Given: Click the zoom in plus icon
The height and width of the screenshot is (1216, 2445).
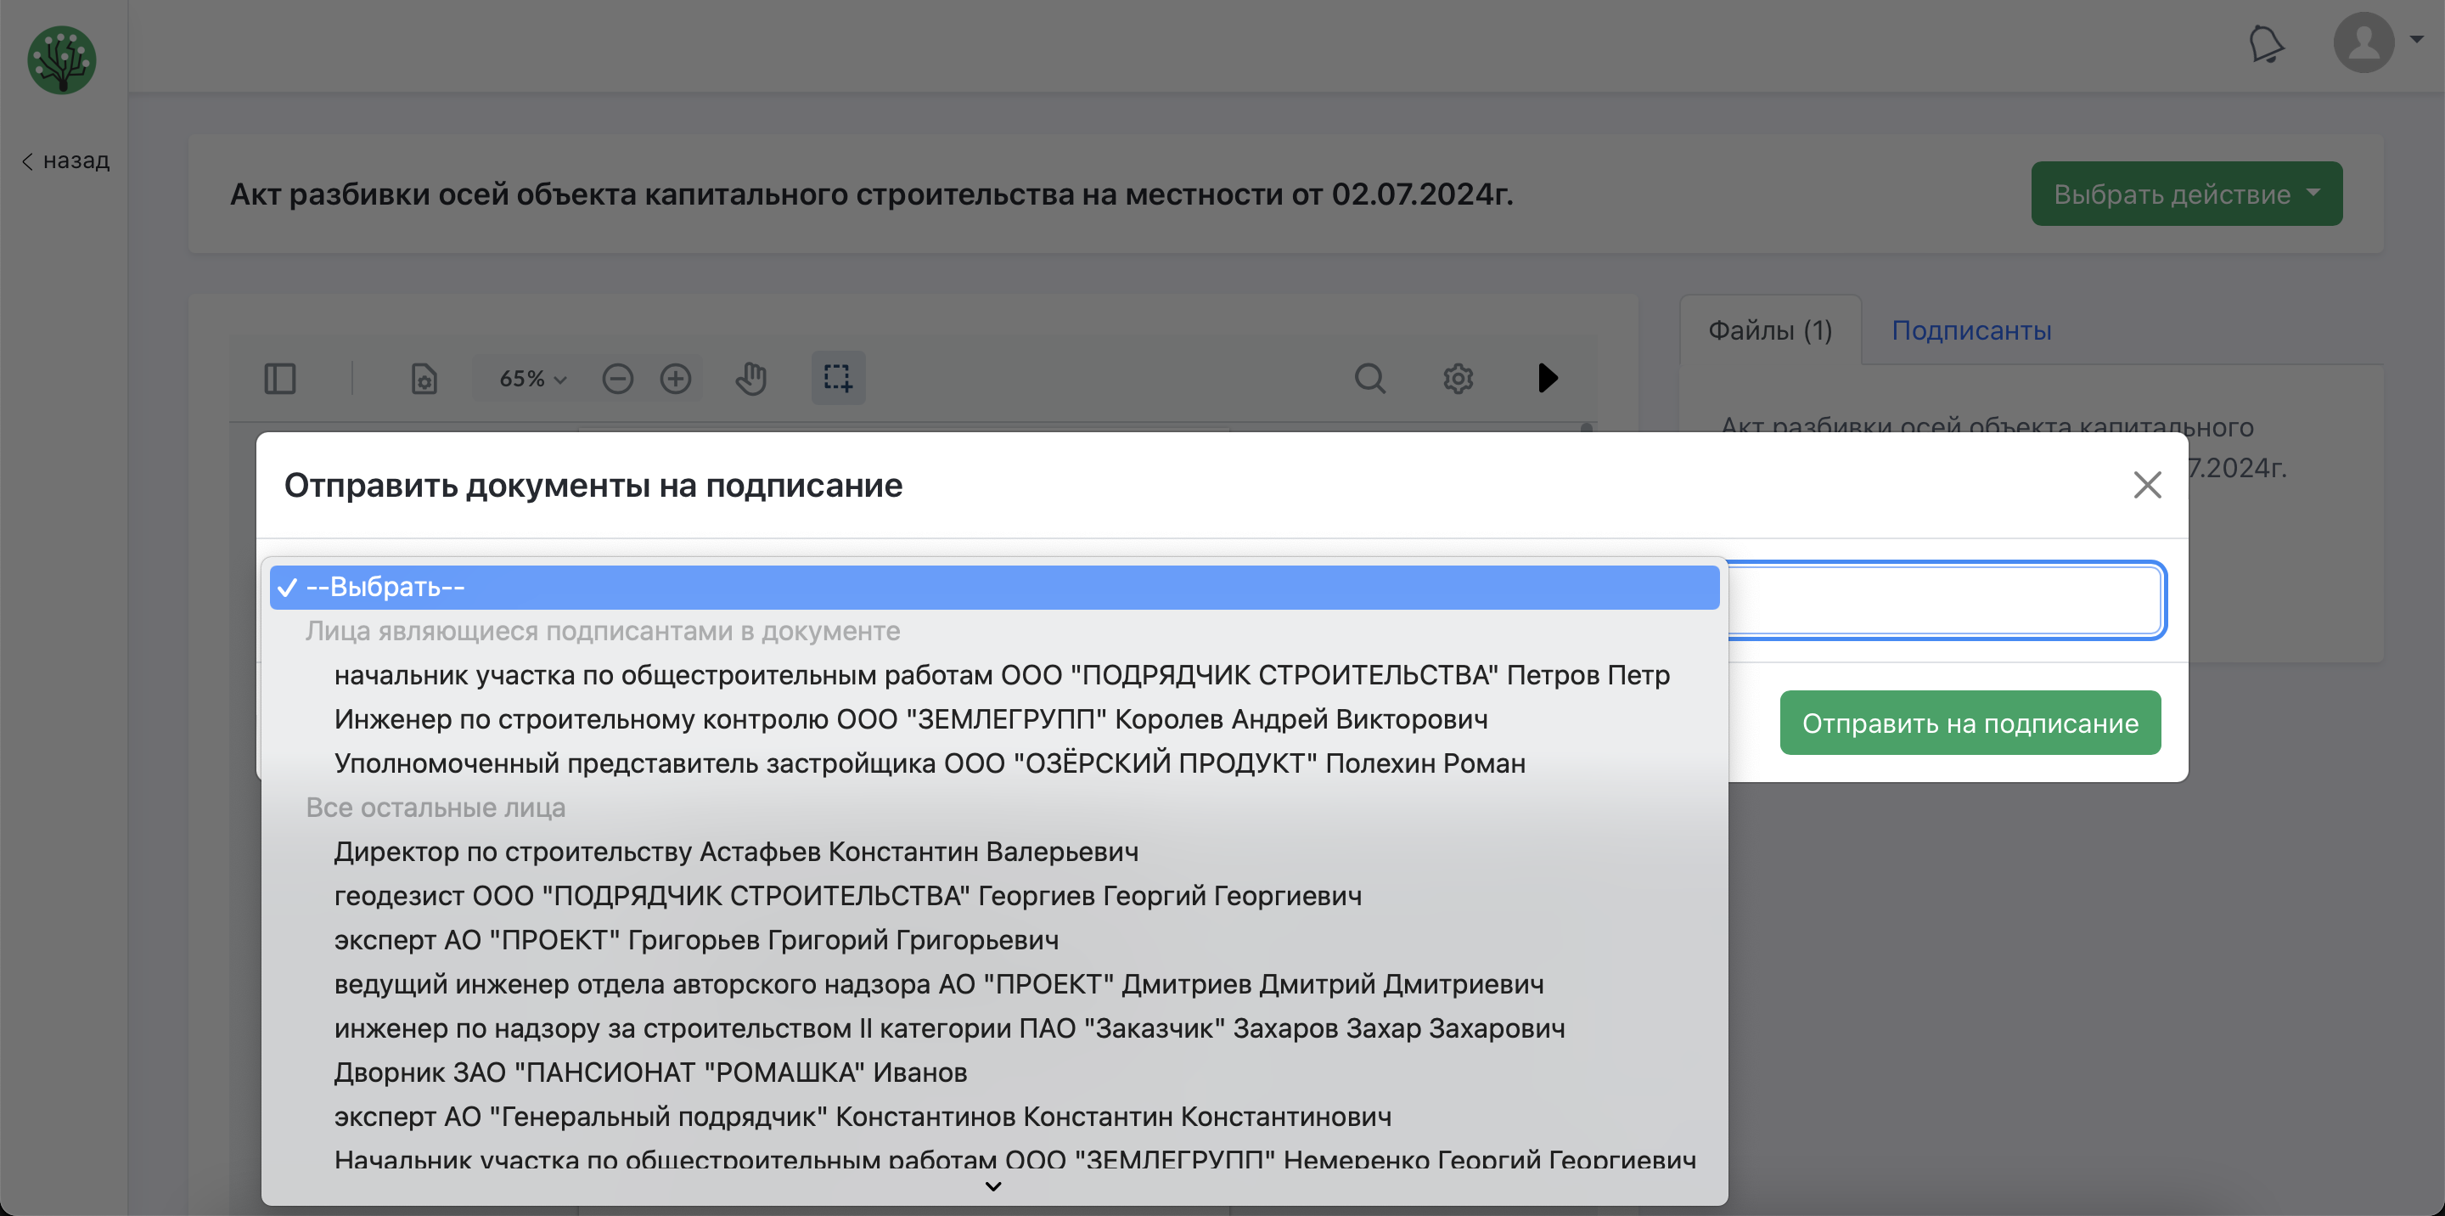Looking at the screenshot, I should click(x=676, y=379).
